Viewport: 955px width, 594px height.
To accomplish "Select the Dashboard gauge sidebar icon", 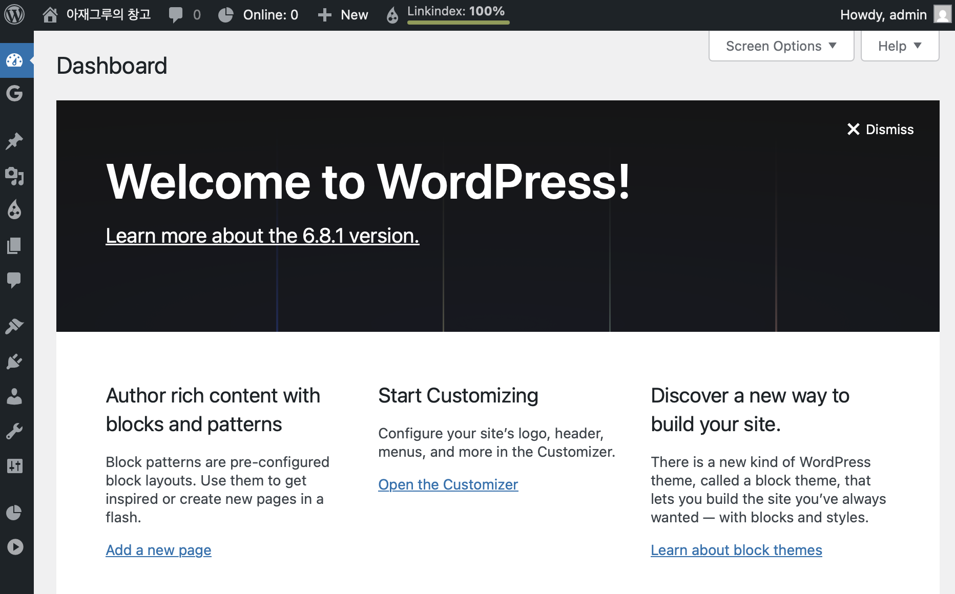I will (14, 60).
